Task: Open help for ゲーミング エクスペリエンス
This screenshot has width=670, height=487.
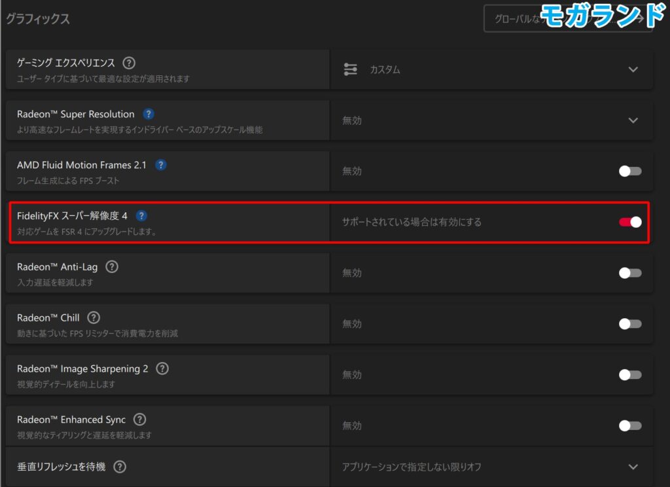Action: [129, 63]
